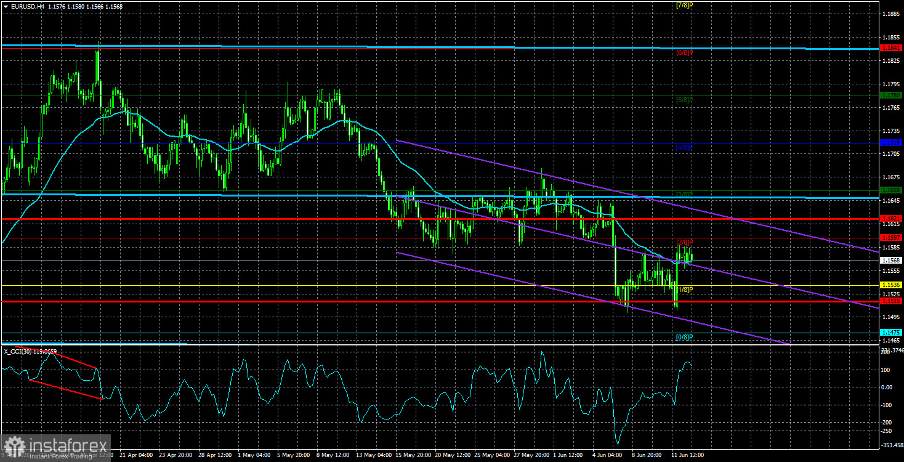Click the current price 1.1568 tag

891,261
